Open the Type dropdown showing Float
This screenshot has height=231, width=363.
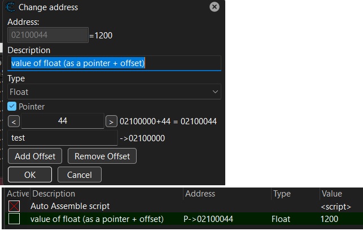pos(115,91)
